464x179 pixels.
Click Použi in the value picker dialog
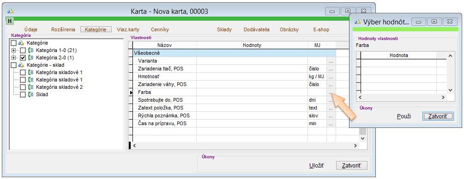coord(404,116)
